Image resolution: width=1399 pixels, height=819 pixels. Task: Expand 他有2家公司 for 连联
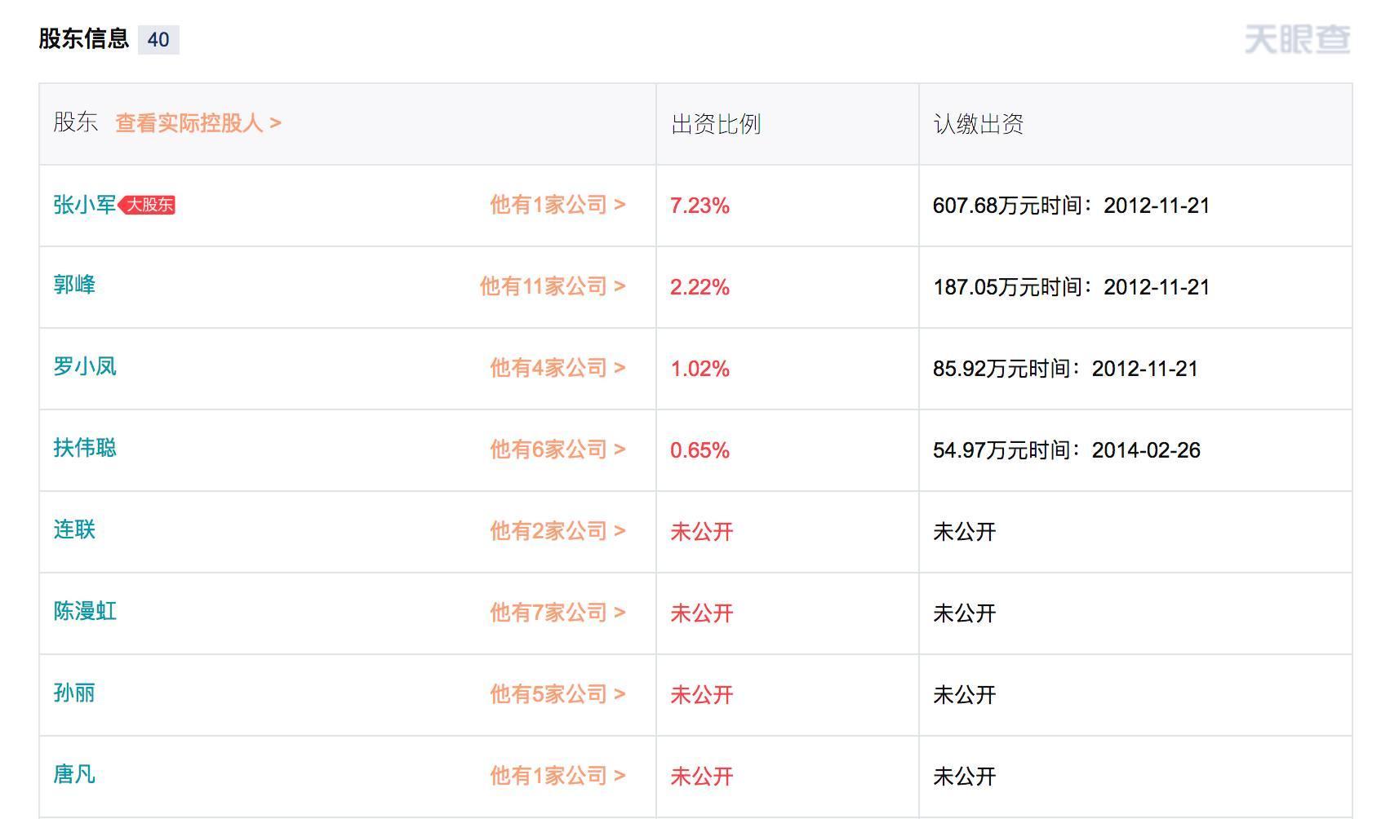pyautogui.click(x=557, y=531)
